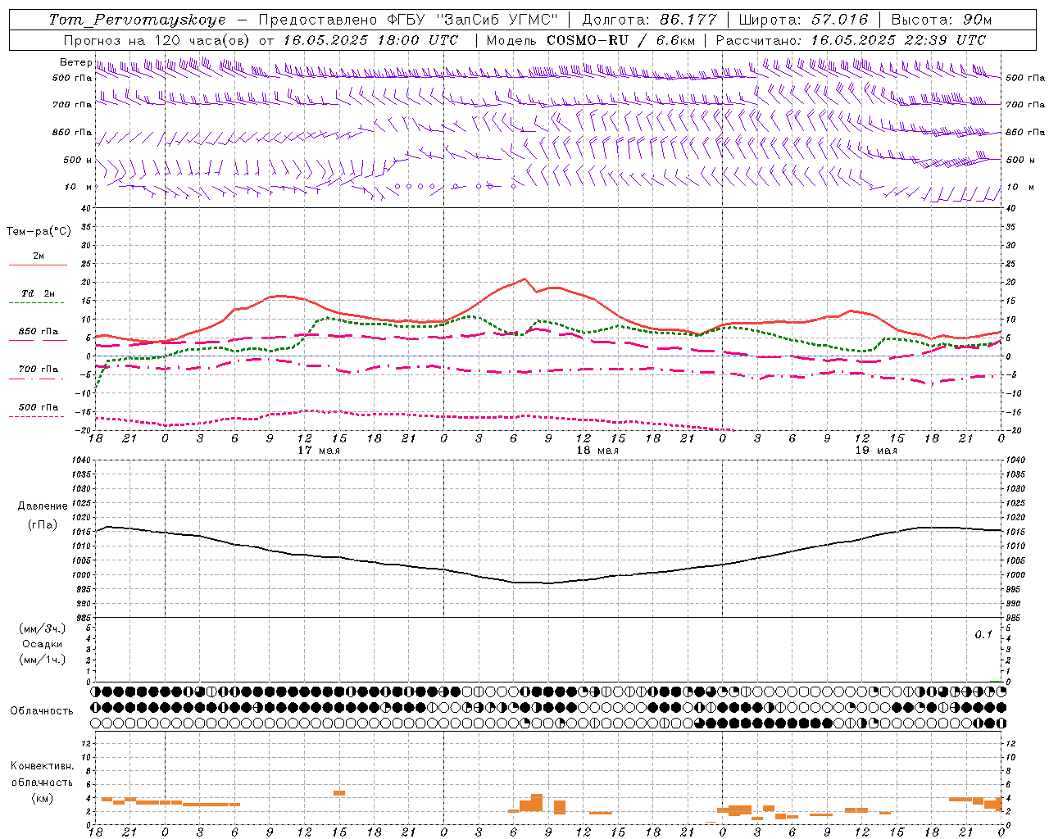1049x839 pixels.
Task: Click the 700 гПа temperature legend entry
Action: (38, 370)
